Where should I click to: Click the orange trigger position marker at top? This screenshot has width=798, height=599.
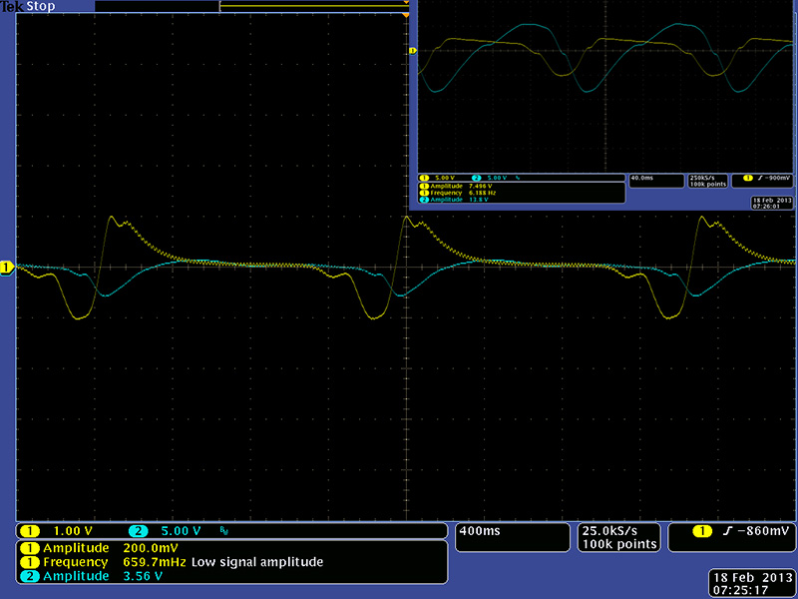coord(406,17)
